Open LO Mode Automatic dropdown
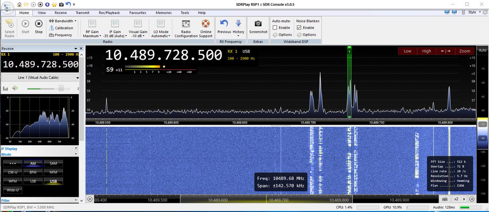The image size is (489, 212). pos(161,29)
